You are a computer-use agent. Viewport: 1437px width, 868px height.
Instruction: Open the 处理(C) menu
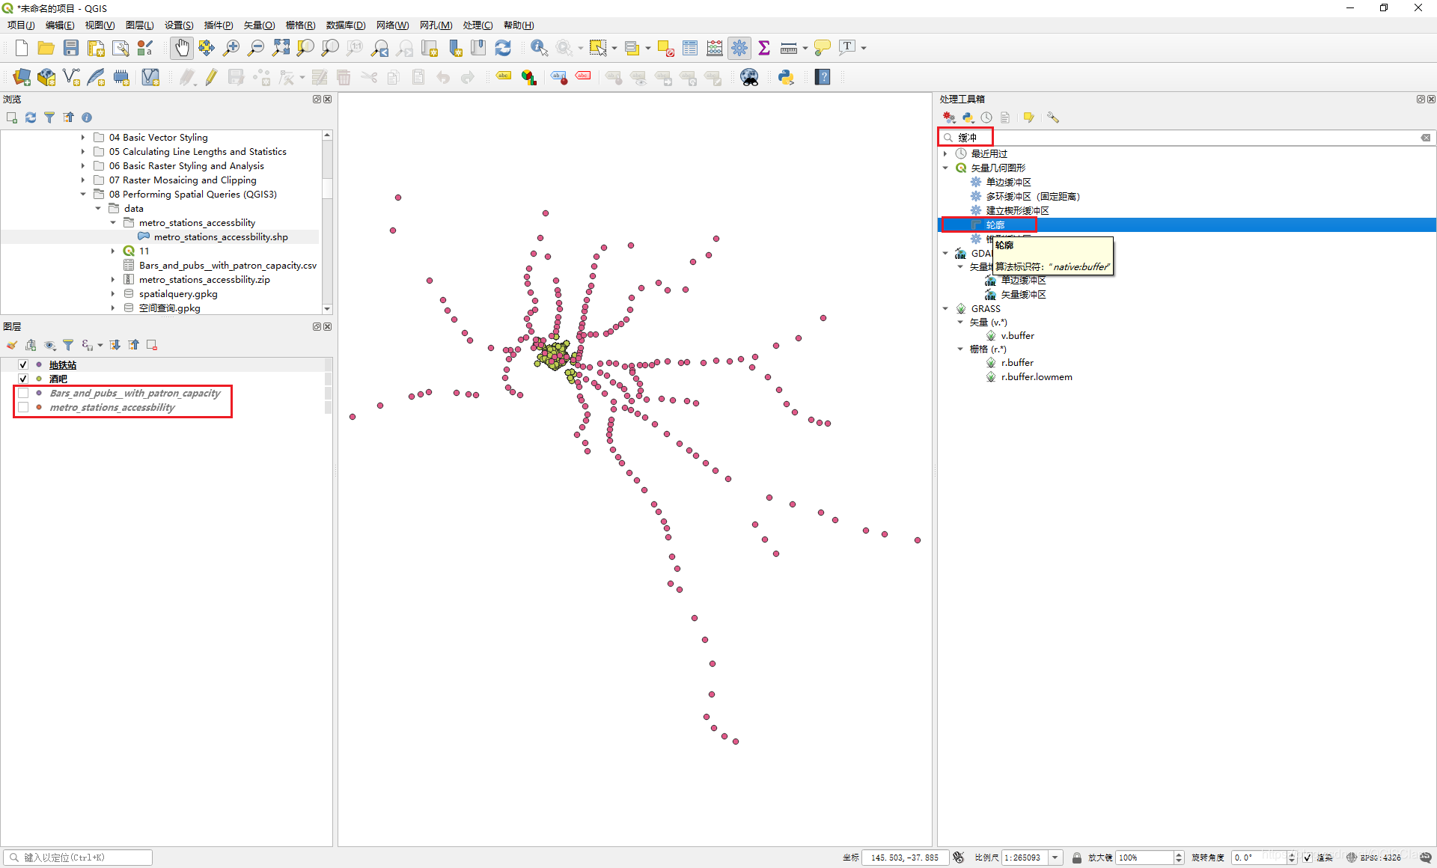tap(478, 25)
